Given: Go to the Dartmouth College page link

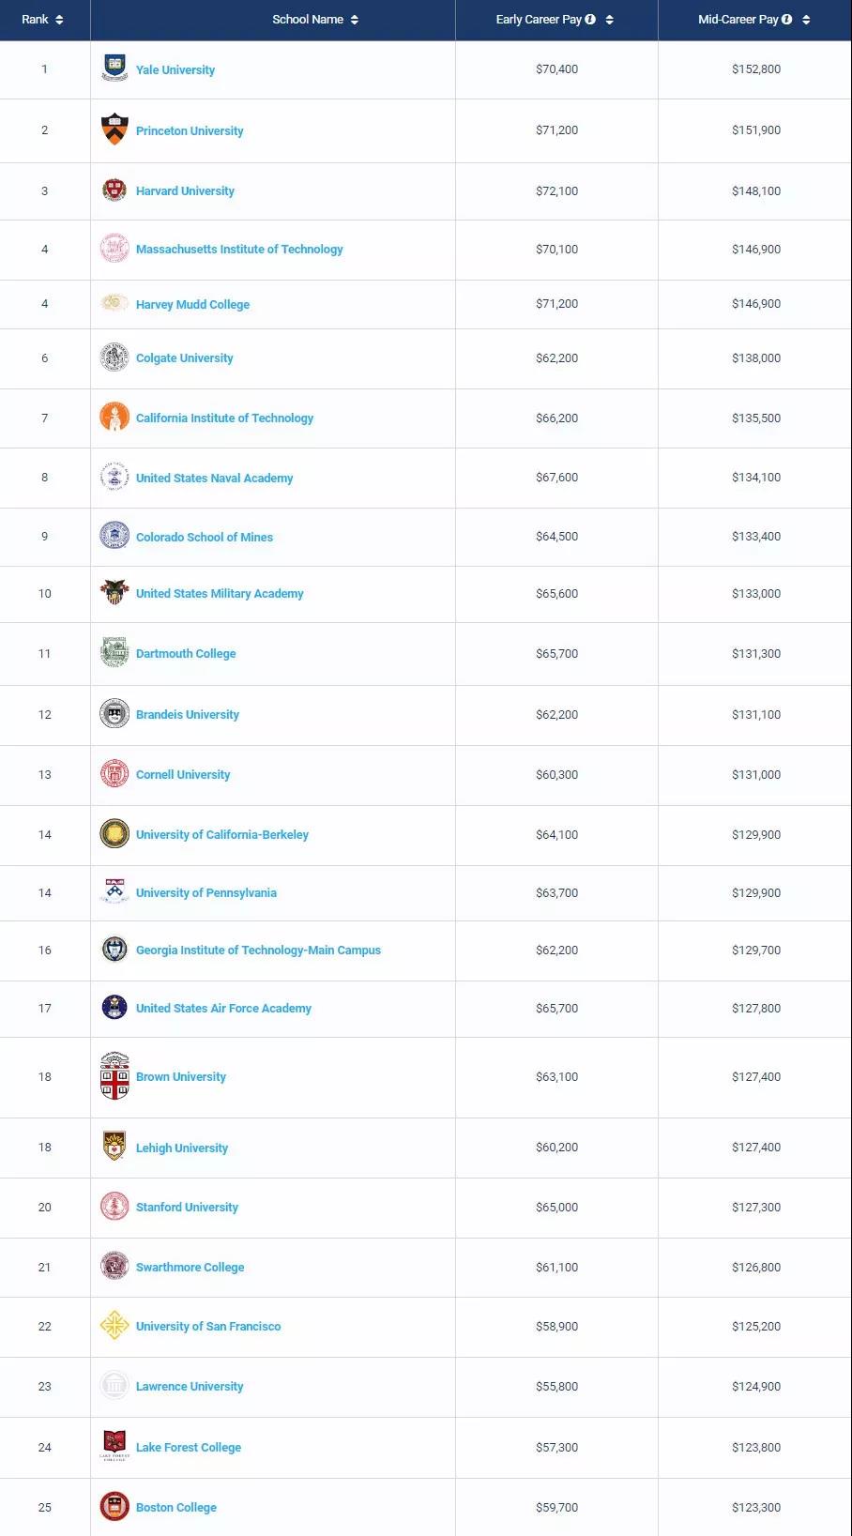Looking at the screenshot, I should (x=186, y=654).
